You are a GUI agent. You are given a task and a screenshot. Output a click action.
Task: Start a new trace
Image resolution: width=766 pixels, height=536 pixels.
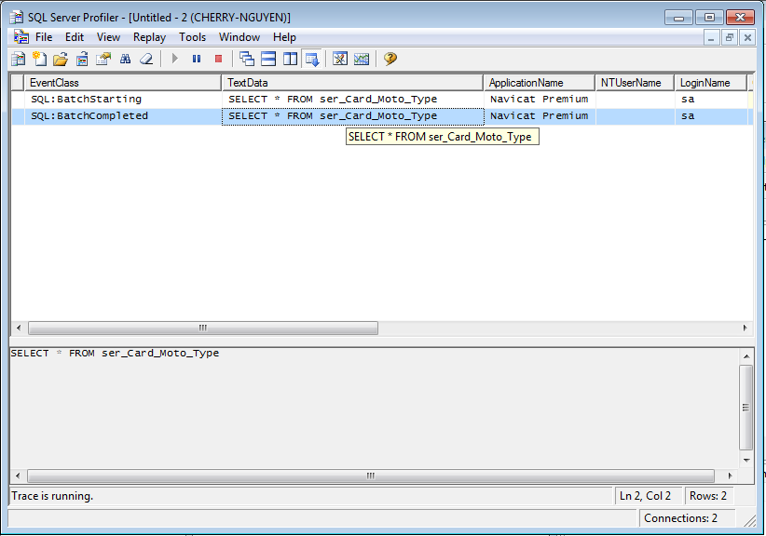tap(17, 59)
